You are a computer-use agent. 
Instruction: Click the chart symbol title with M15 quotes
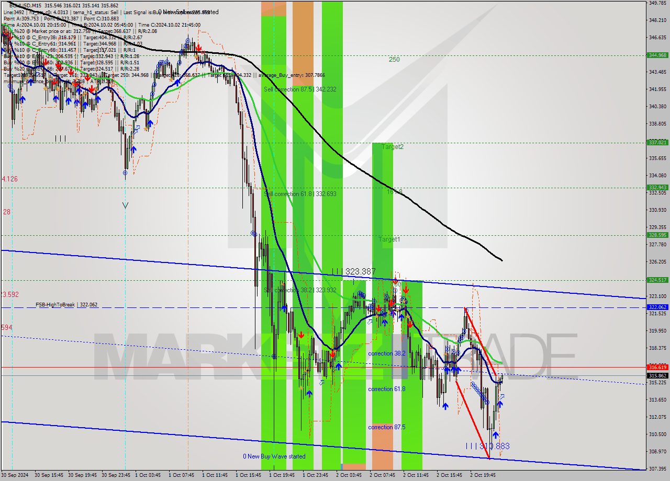[64, 5]
